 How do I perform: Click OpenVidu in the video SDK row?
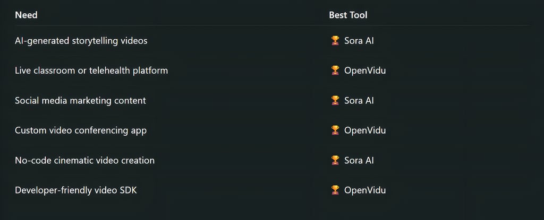tap(365, 190)
